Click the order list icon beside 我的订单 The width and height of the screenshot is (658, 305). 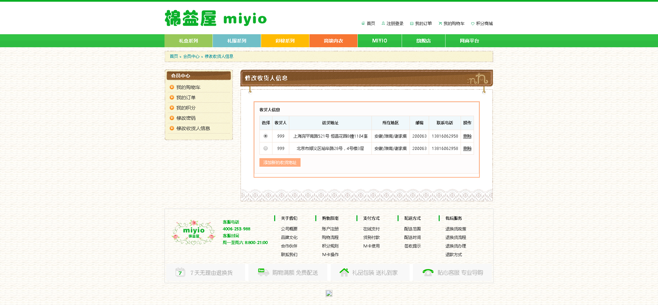[412, 24]
